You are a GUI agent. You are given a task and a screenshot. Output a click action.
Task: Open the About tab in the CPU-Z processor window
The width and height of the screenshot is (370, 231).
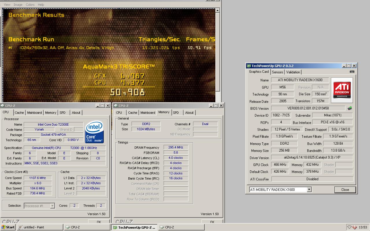pos(76,113)
